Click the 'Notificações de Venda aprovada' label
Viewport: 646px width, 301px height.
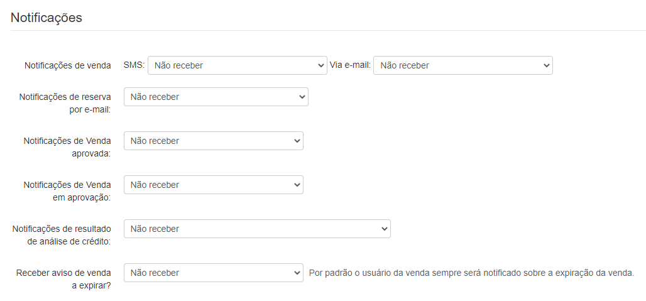(x=67, y=146)
